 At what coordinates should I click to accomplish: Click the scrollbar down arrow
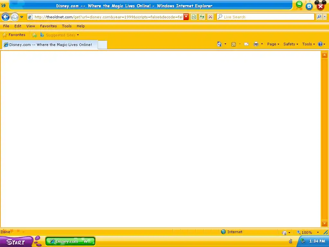click(x=325, y=223)
